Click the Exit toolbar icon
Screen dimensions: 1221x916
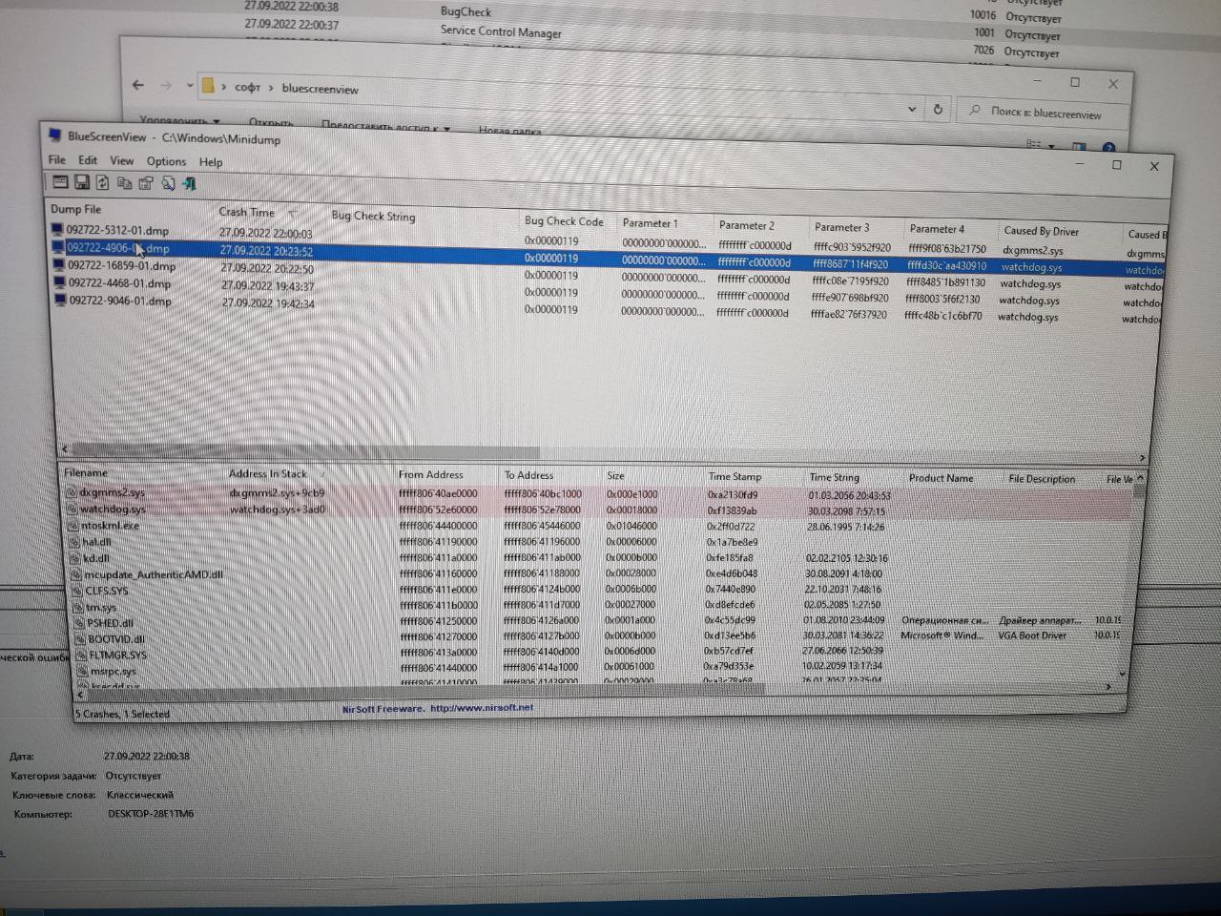189,183
